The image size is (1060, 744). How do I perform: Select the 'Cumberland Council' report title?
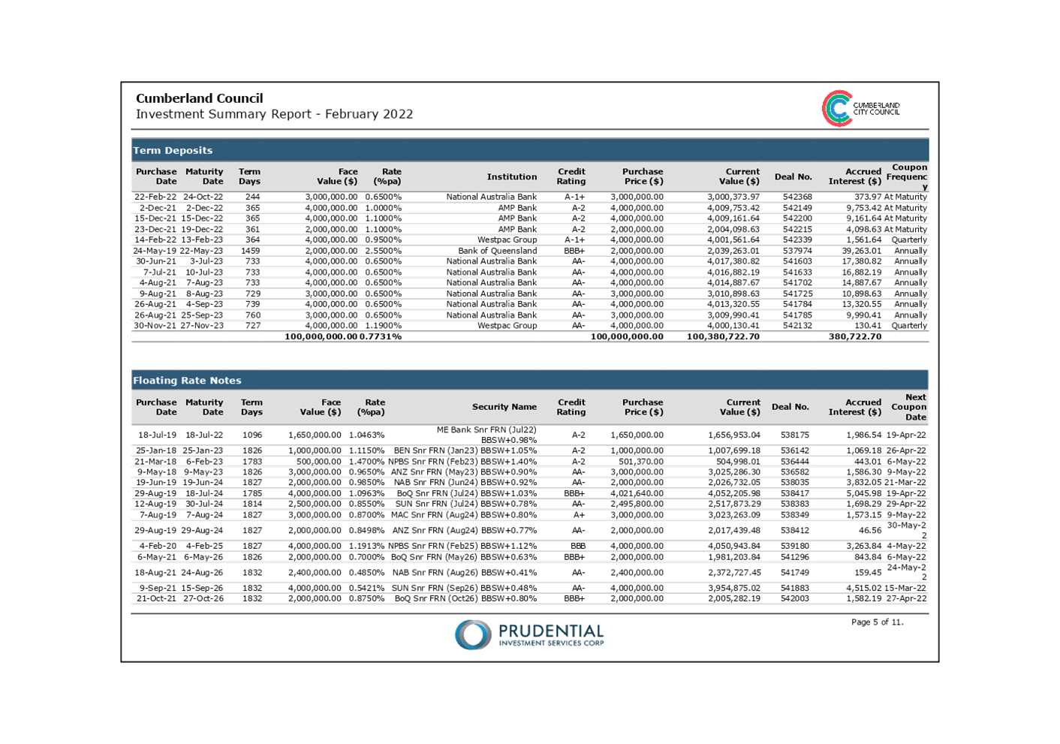click(x=200, y=98)
